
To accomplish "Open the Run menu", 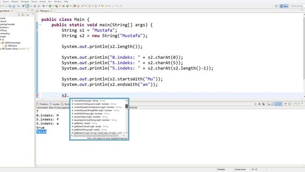I will [x=50, y=1].
